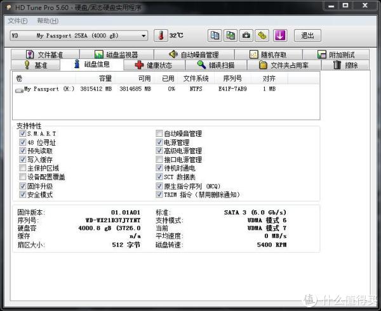Click the 4000.8 gB disk capacity value
This screenshot has width=381, height=311.
[x=109, y=228]
